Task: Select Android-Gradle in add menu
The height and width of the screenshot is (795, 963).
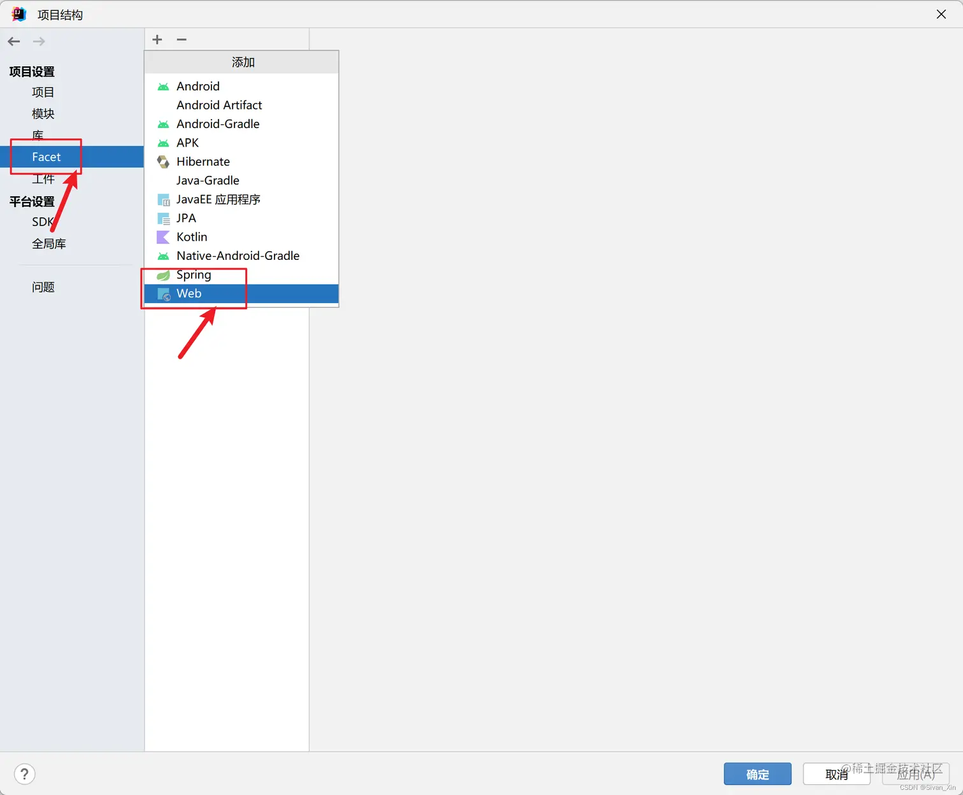Action: [241, 124]
